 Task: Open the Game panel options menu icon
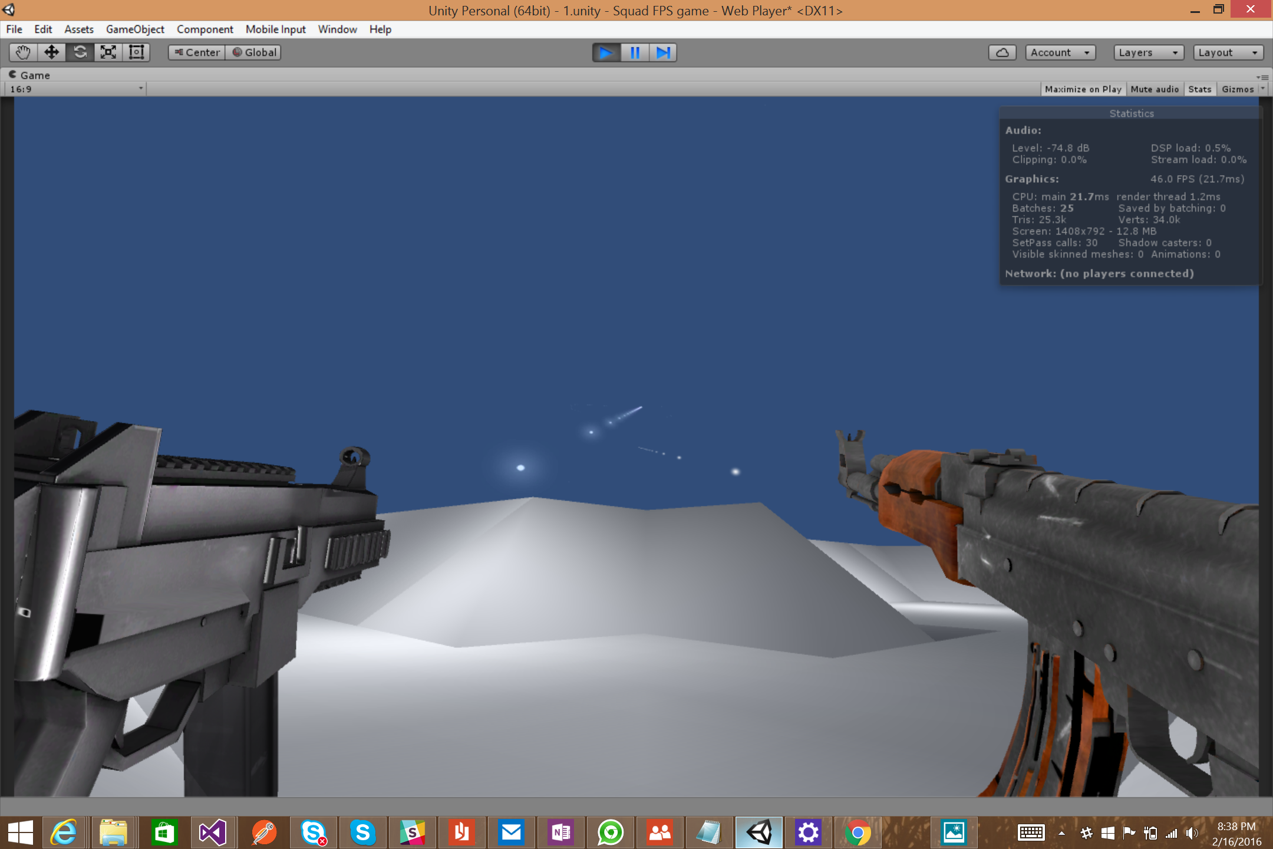tap(1262, 77)
